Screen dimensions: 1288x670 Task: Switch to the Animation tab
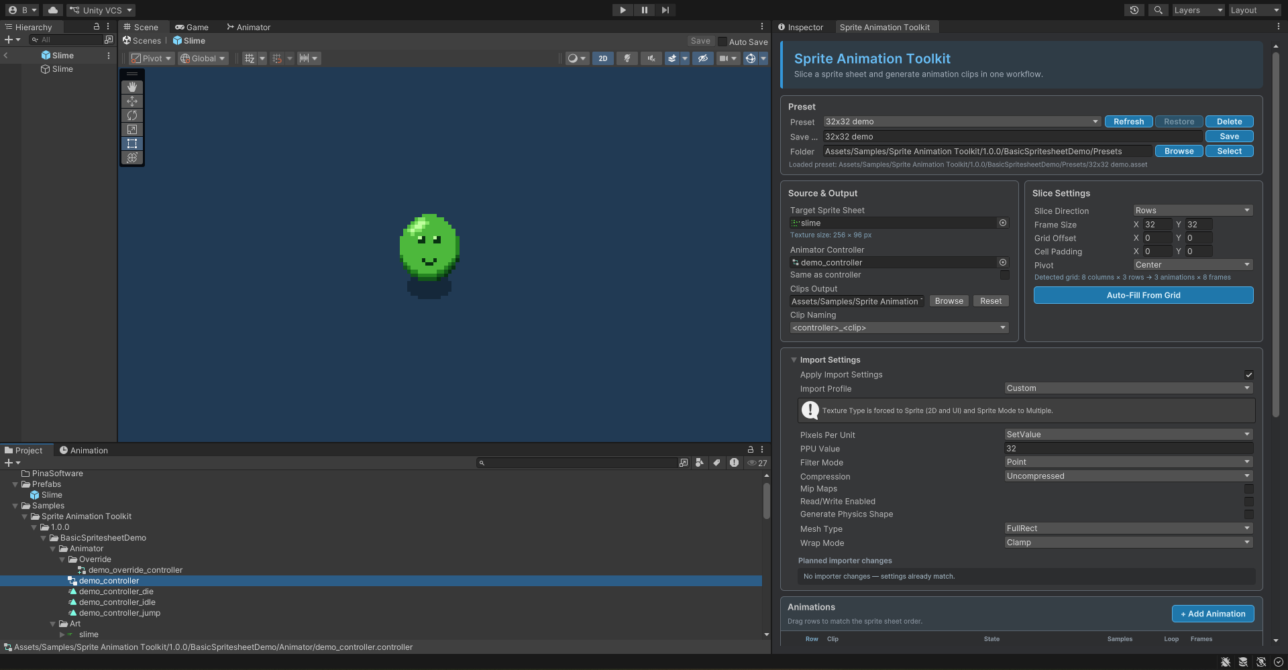[84, 451]
